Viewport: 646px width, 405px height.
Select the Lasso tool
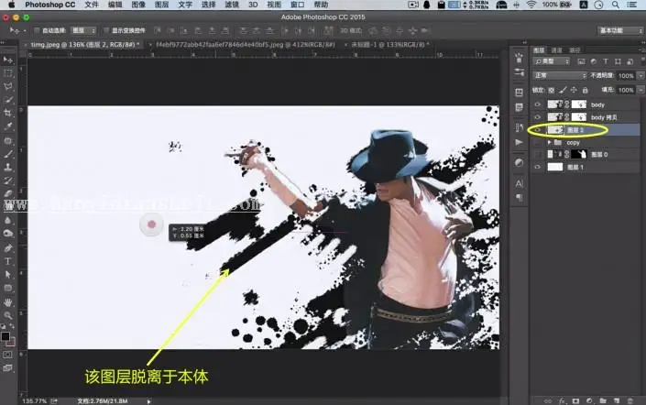[8, 86]
